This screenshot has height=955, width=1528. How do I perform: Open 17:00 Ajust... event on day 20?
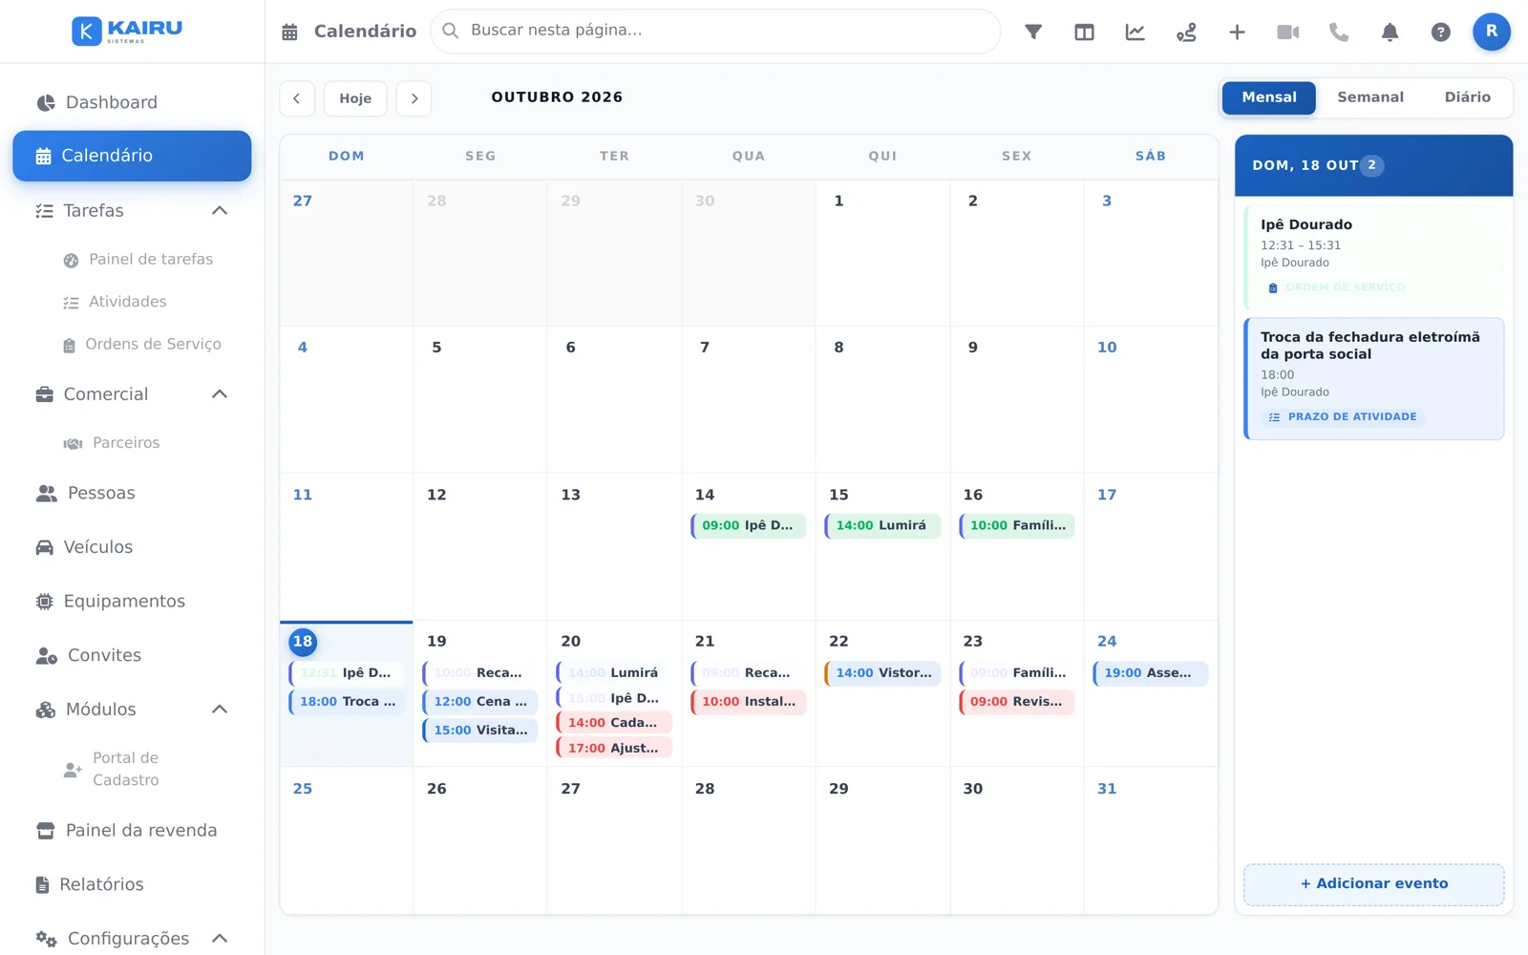point(614,748)
